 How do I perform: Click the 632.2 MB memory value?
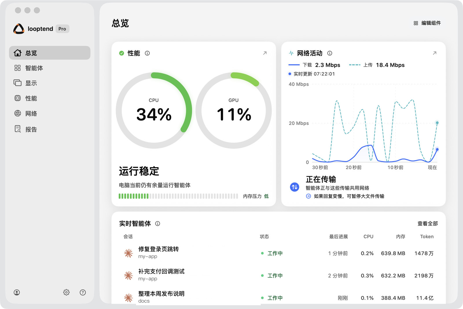(x=393, y=276)
